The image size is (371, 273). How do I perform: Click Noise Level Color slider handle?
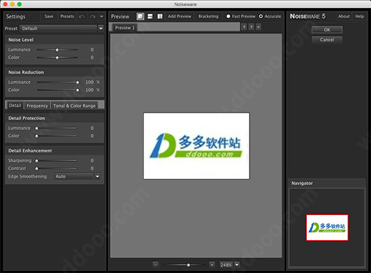click(x=57, y=58)
